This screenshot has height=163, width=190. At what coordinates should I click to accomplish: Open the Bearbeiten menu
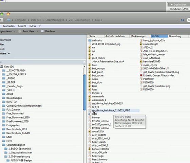8,26
